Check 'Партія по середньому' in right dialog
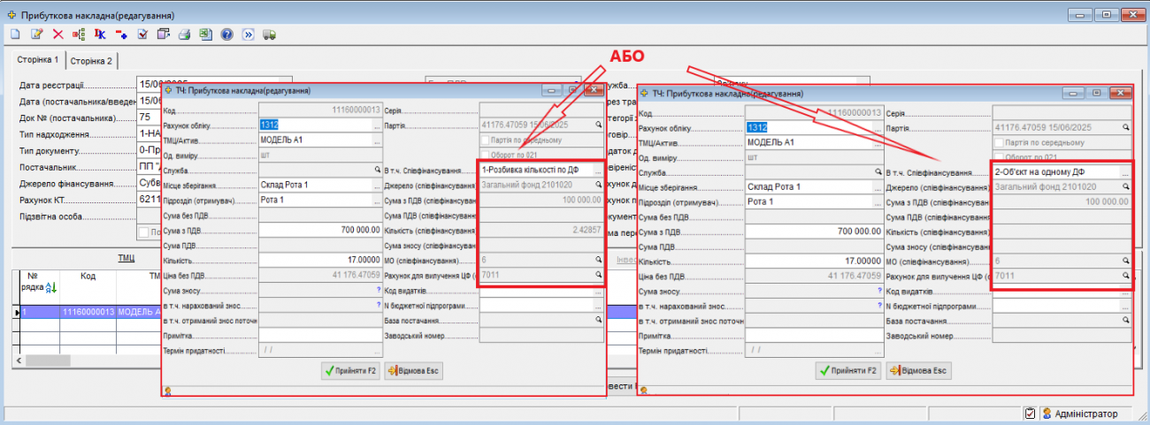The width and height of the screenshot is (1150, 425). pos(998,142)
